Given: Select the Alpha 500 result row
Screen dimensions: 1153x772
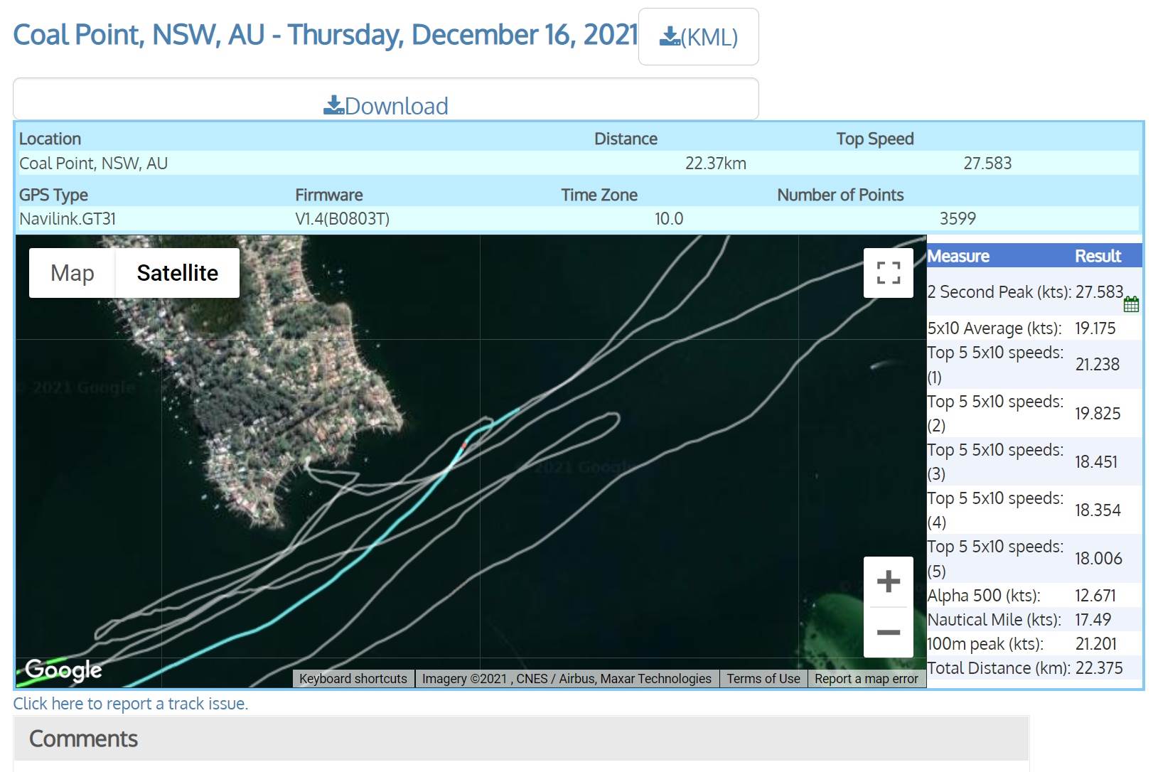Looking at the screenshot, I should point(1024,596).
